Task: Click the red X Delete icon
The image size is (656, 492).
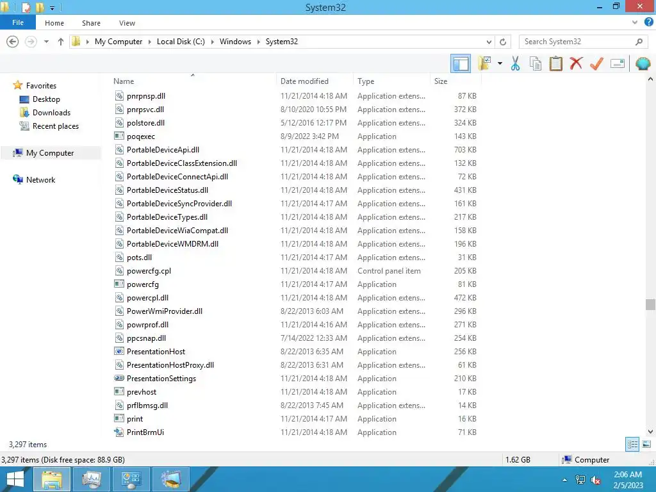Action: [x=576, y=63]
